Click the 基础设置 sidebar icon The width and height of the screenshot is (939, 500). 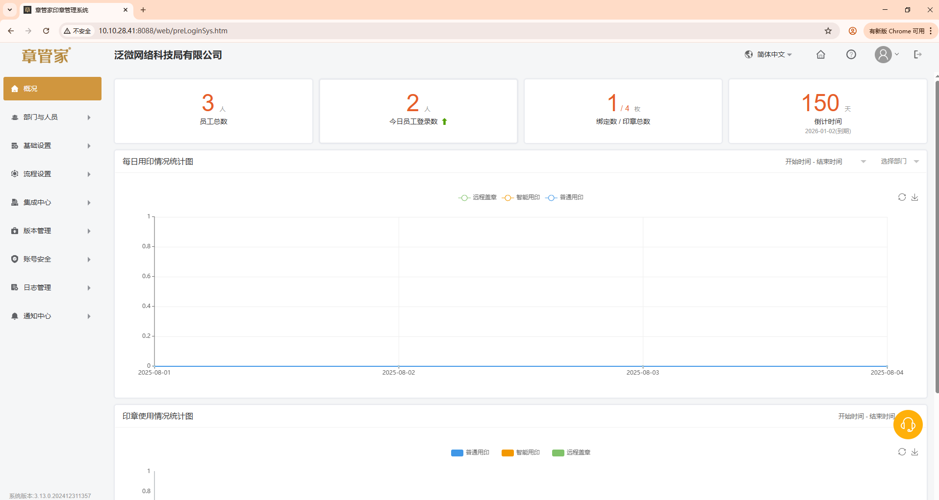click(15, 145)
